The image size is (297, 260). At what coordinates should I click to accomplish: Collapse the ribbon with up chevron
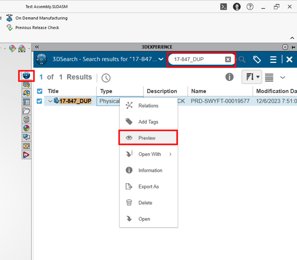pyautogui.click(x=292, y=38)
